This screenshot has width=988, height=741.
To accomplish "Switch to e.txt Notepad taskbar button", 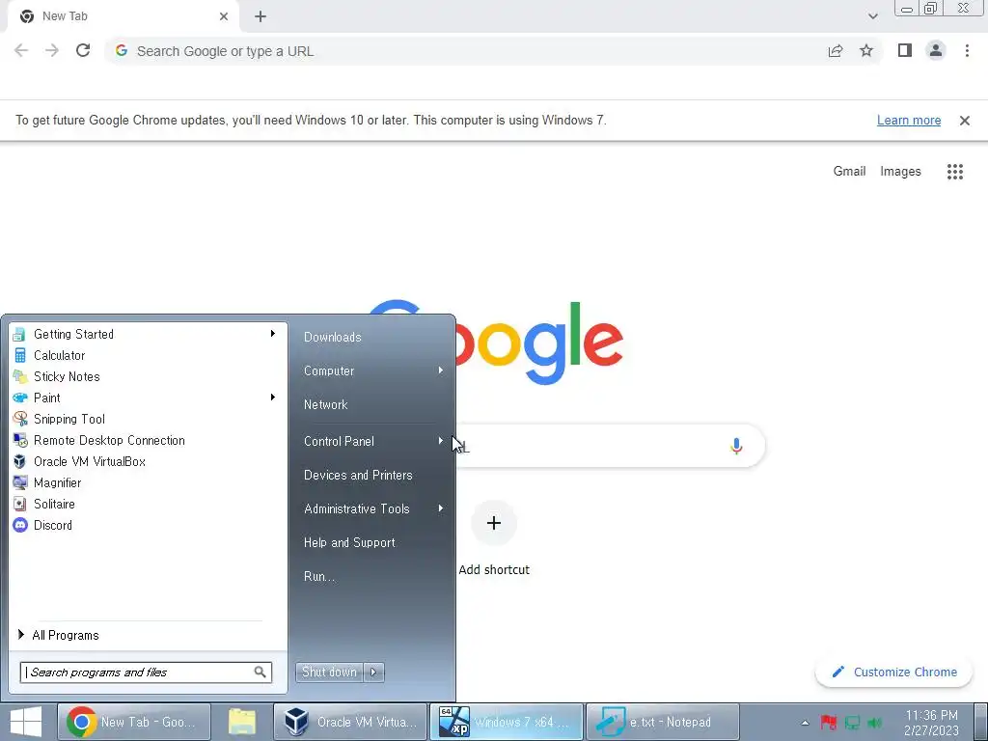I will [x=662, y=722].
